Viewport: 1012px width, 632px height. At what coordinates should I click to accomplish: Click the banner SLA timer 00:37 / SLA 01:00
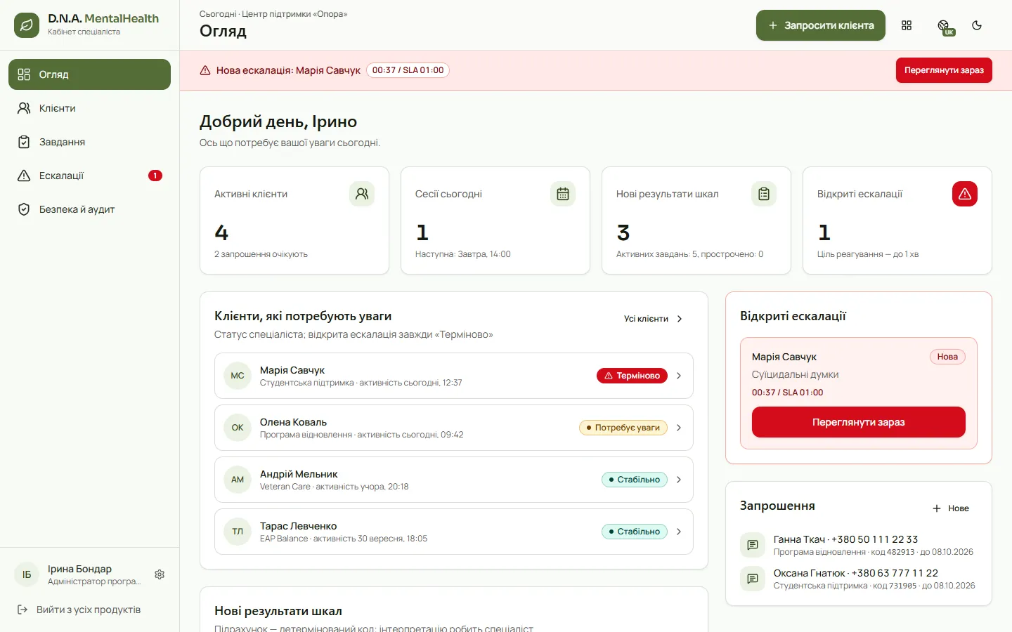coord(408,70)
